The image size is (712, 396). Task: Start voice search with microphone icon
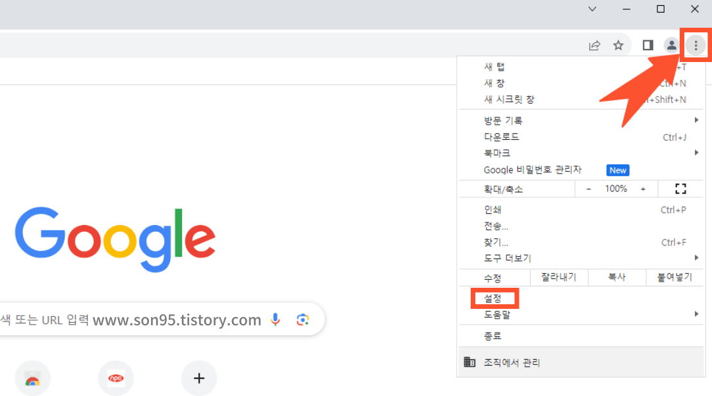pos(275,319)
